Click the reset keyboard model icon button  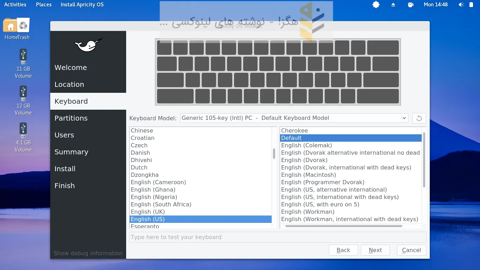click(x=419, y=118)
